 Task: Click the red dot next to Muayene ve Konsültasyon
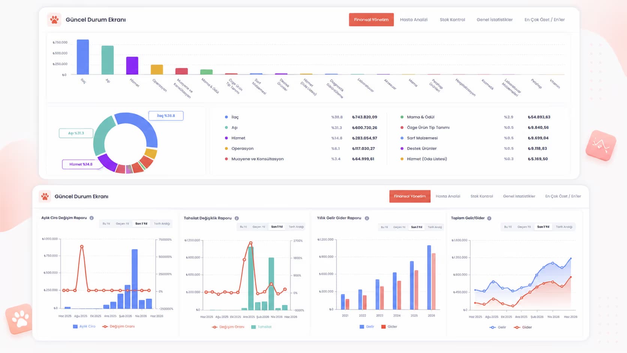[226, 159]
